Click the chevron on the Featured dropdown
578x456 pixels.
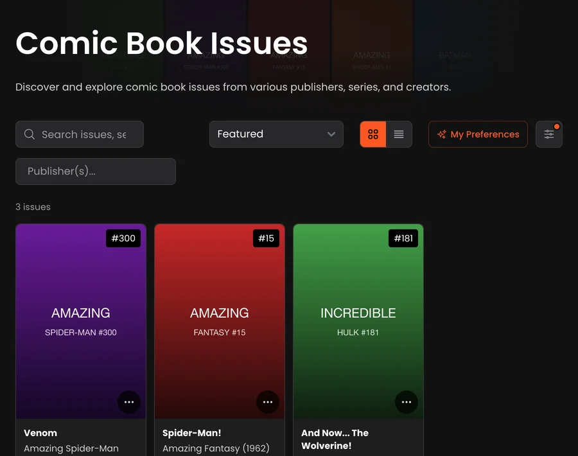click(331, 134)
